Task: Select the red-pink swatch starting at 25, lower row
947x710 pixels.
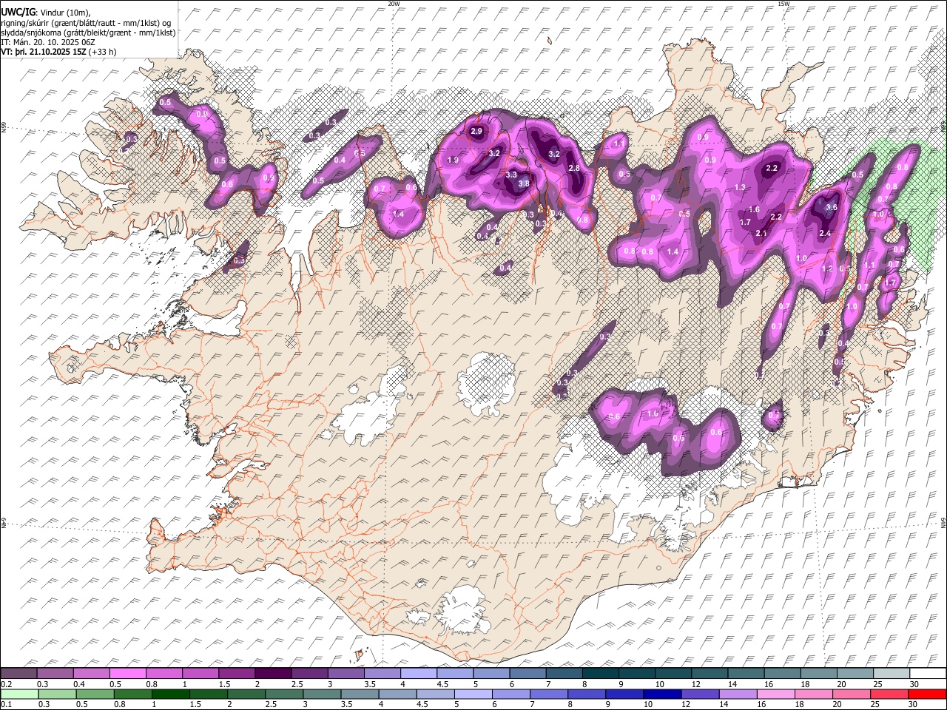Action: 891,694
